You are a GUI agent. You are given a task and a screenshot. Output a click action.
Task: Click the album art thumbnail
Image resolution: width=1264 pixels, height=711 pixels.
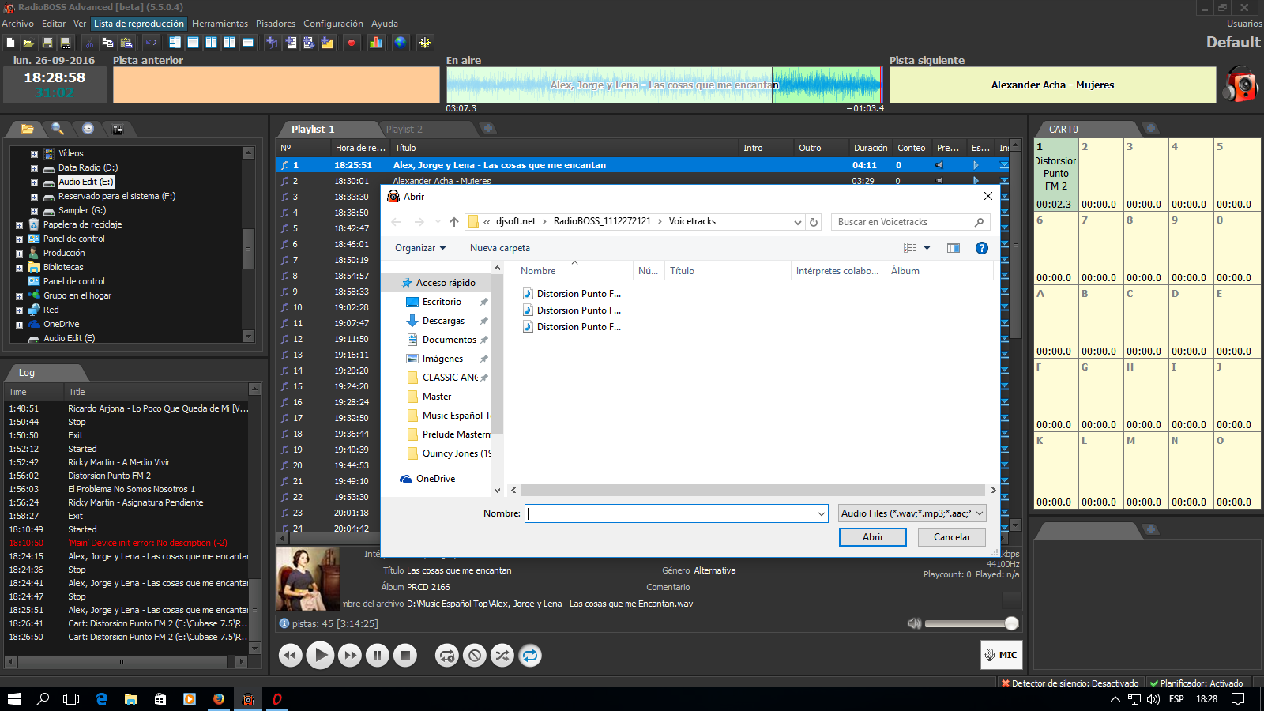(x=308, y=579)
